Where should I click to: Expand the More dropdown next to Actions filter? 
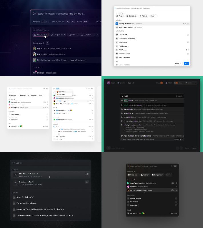point(153,16)
